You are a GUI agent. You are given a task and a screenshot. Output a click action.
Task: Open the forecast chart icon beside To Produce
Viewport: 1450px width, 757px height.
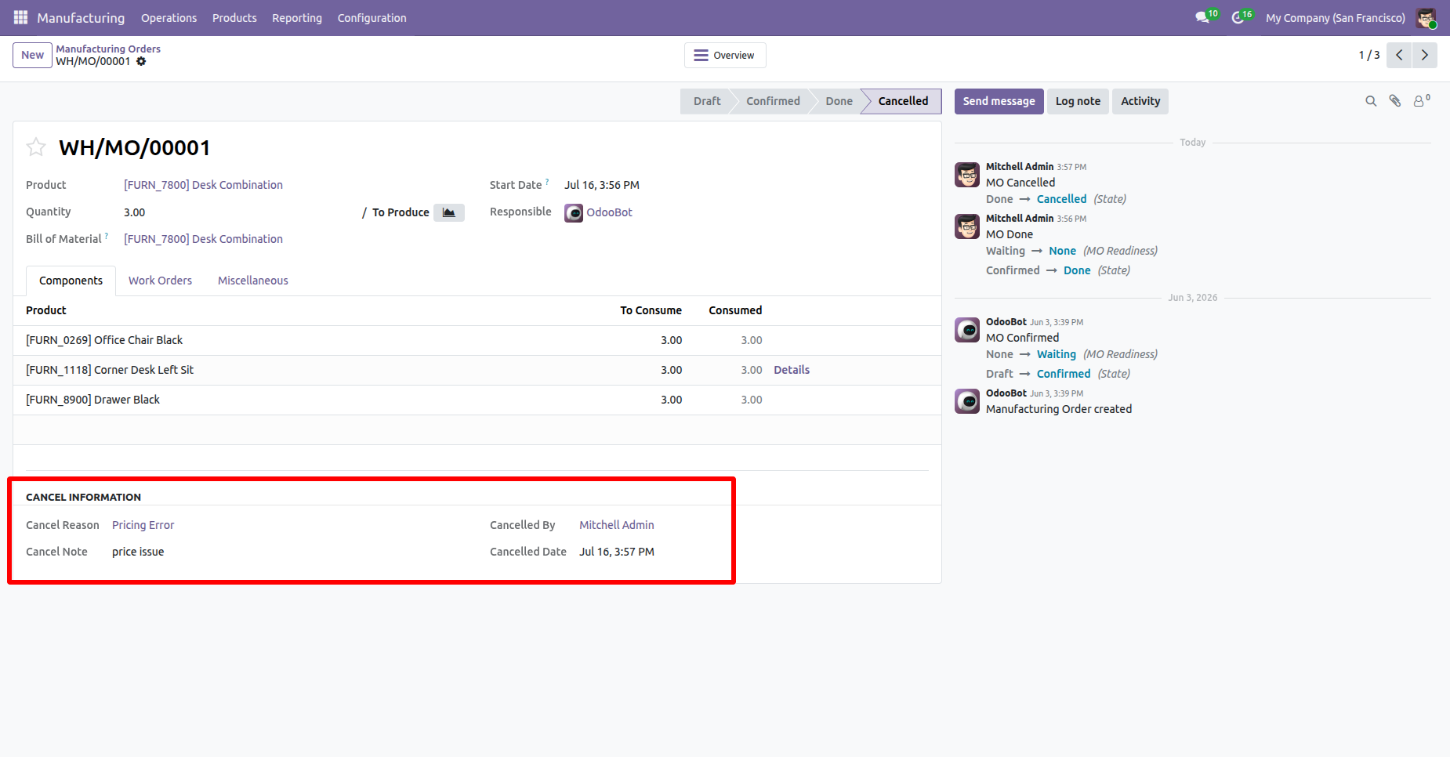point(448,212)
